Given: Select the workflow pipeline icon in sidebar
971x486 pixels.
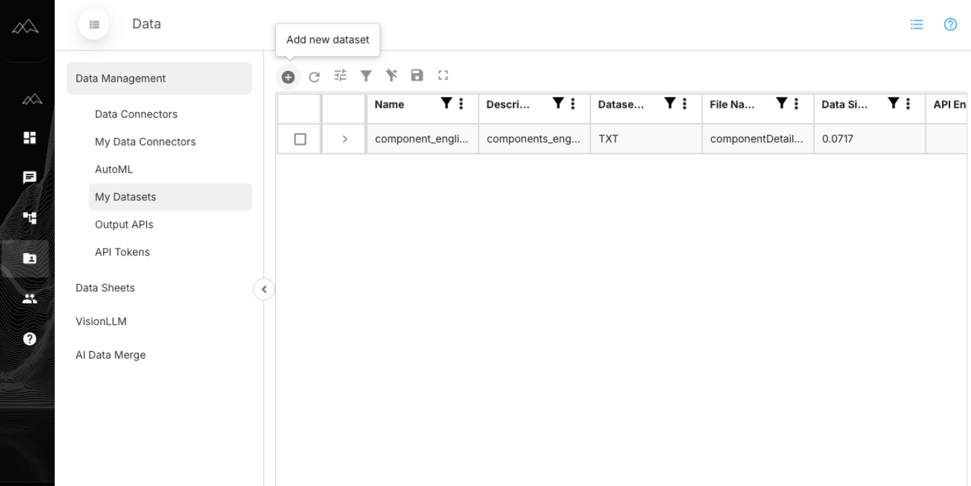Looking at the screenshot, I should (x=28, y=218).
